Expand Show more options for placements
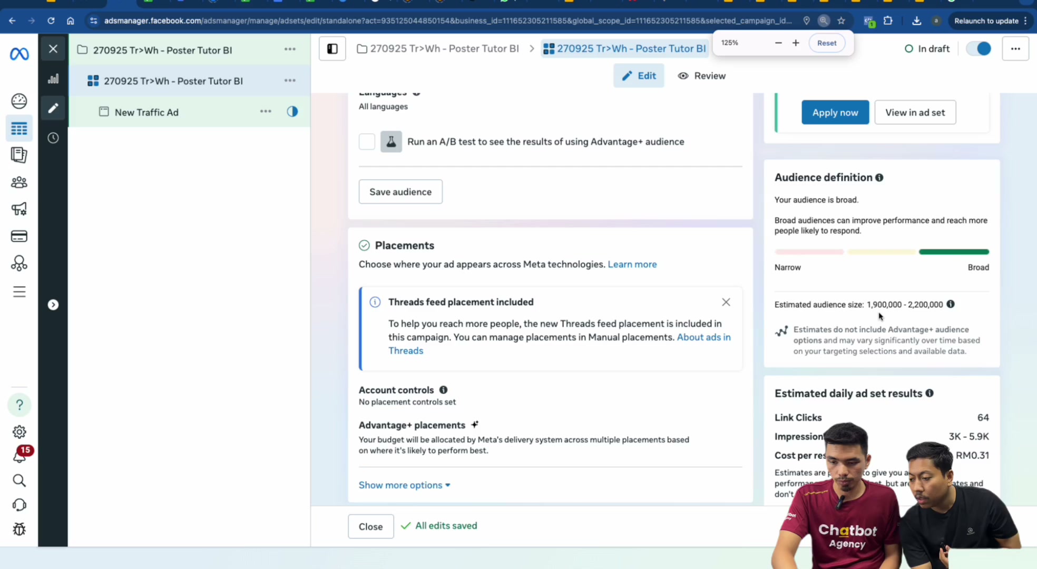1037x569 pixels. pyautogui.click(x=405, y=485)
